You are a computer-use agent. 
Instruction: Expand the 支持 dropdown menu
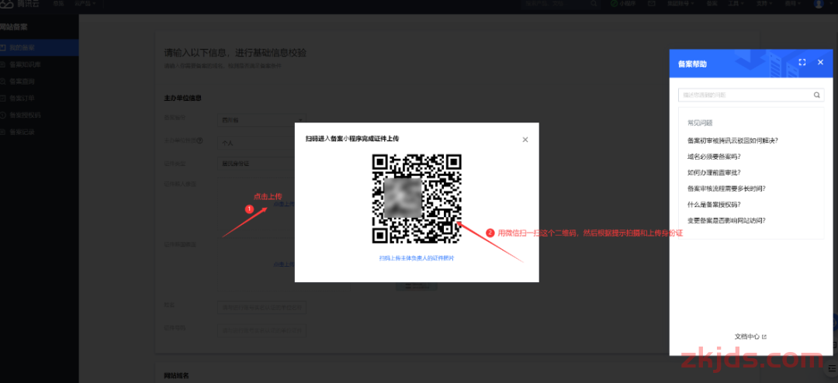coord(764,4)
